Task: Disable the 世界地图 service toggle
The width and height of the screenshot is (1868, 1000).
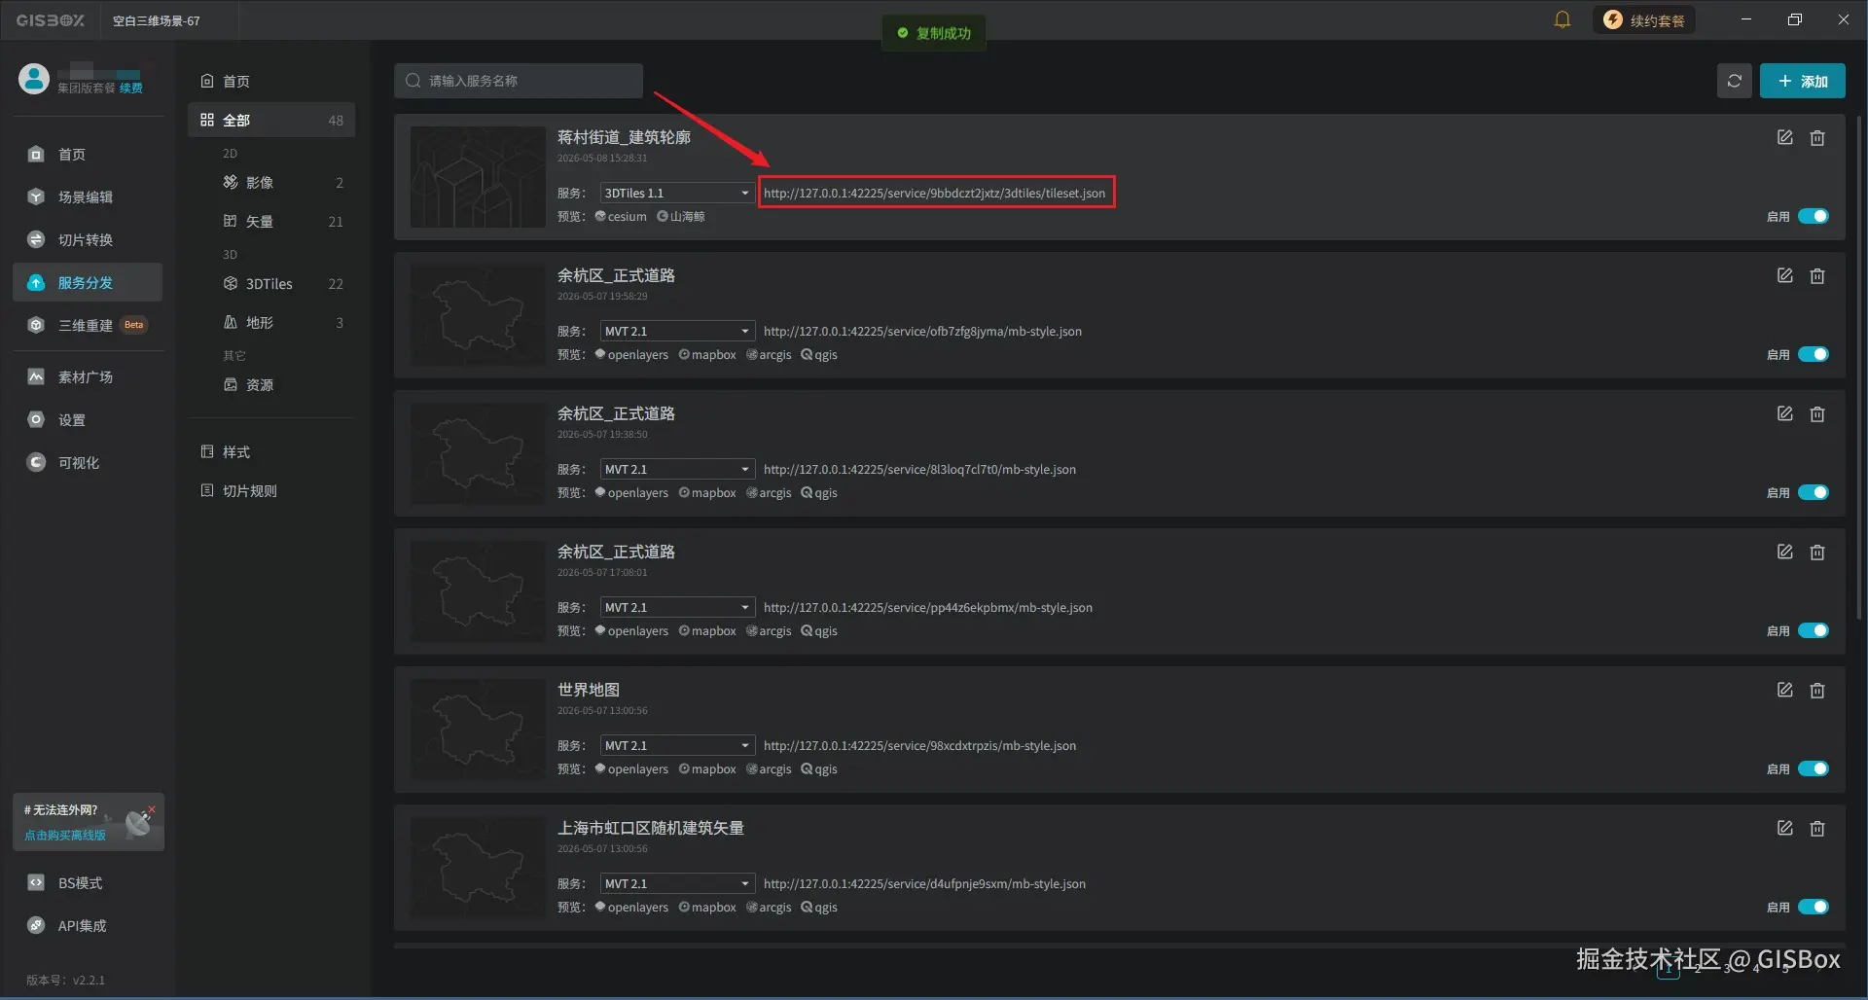Action: [x=1813, y=768]
